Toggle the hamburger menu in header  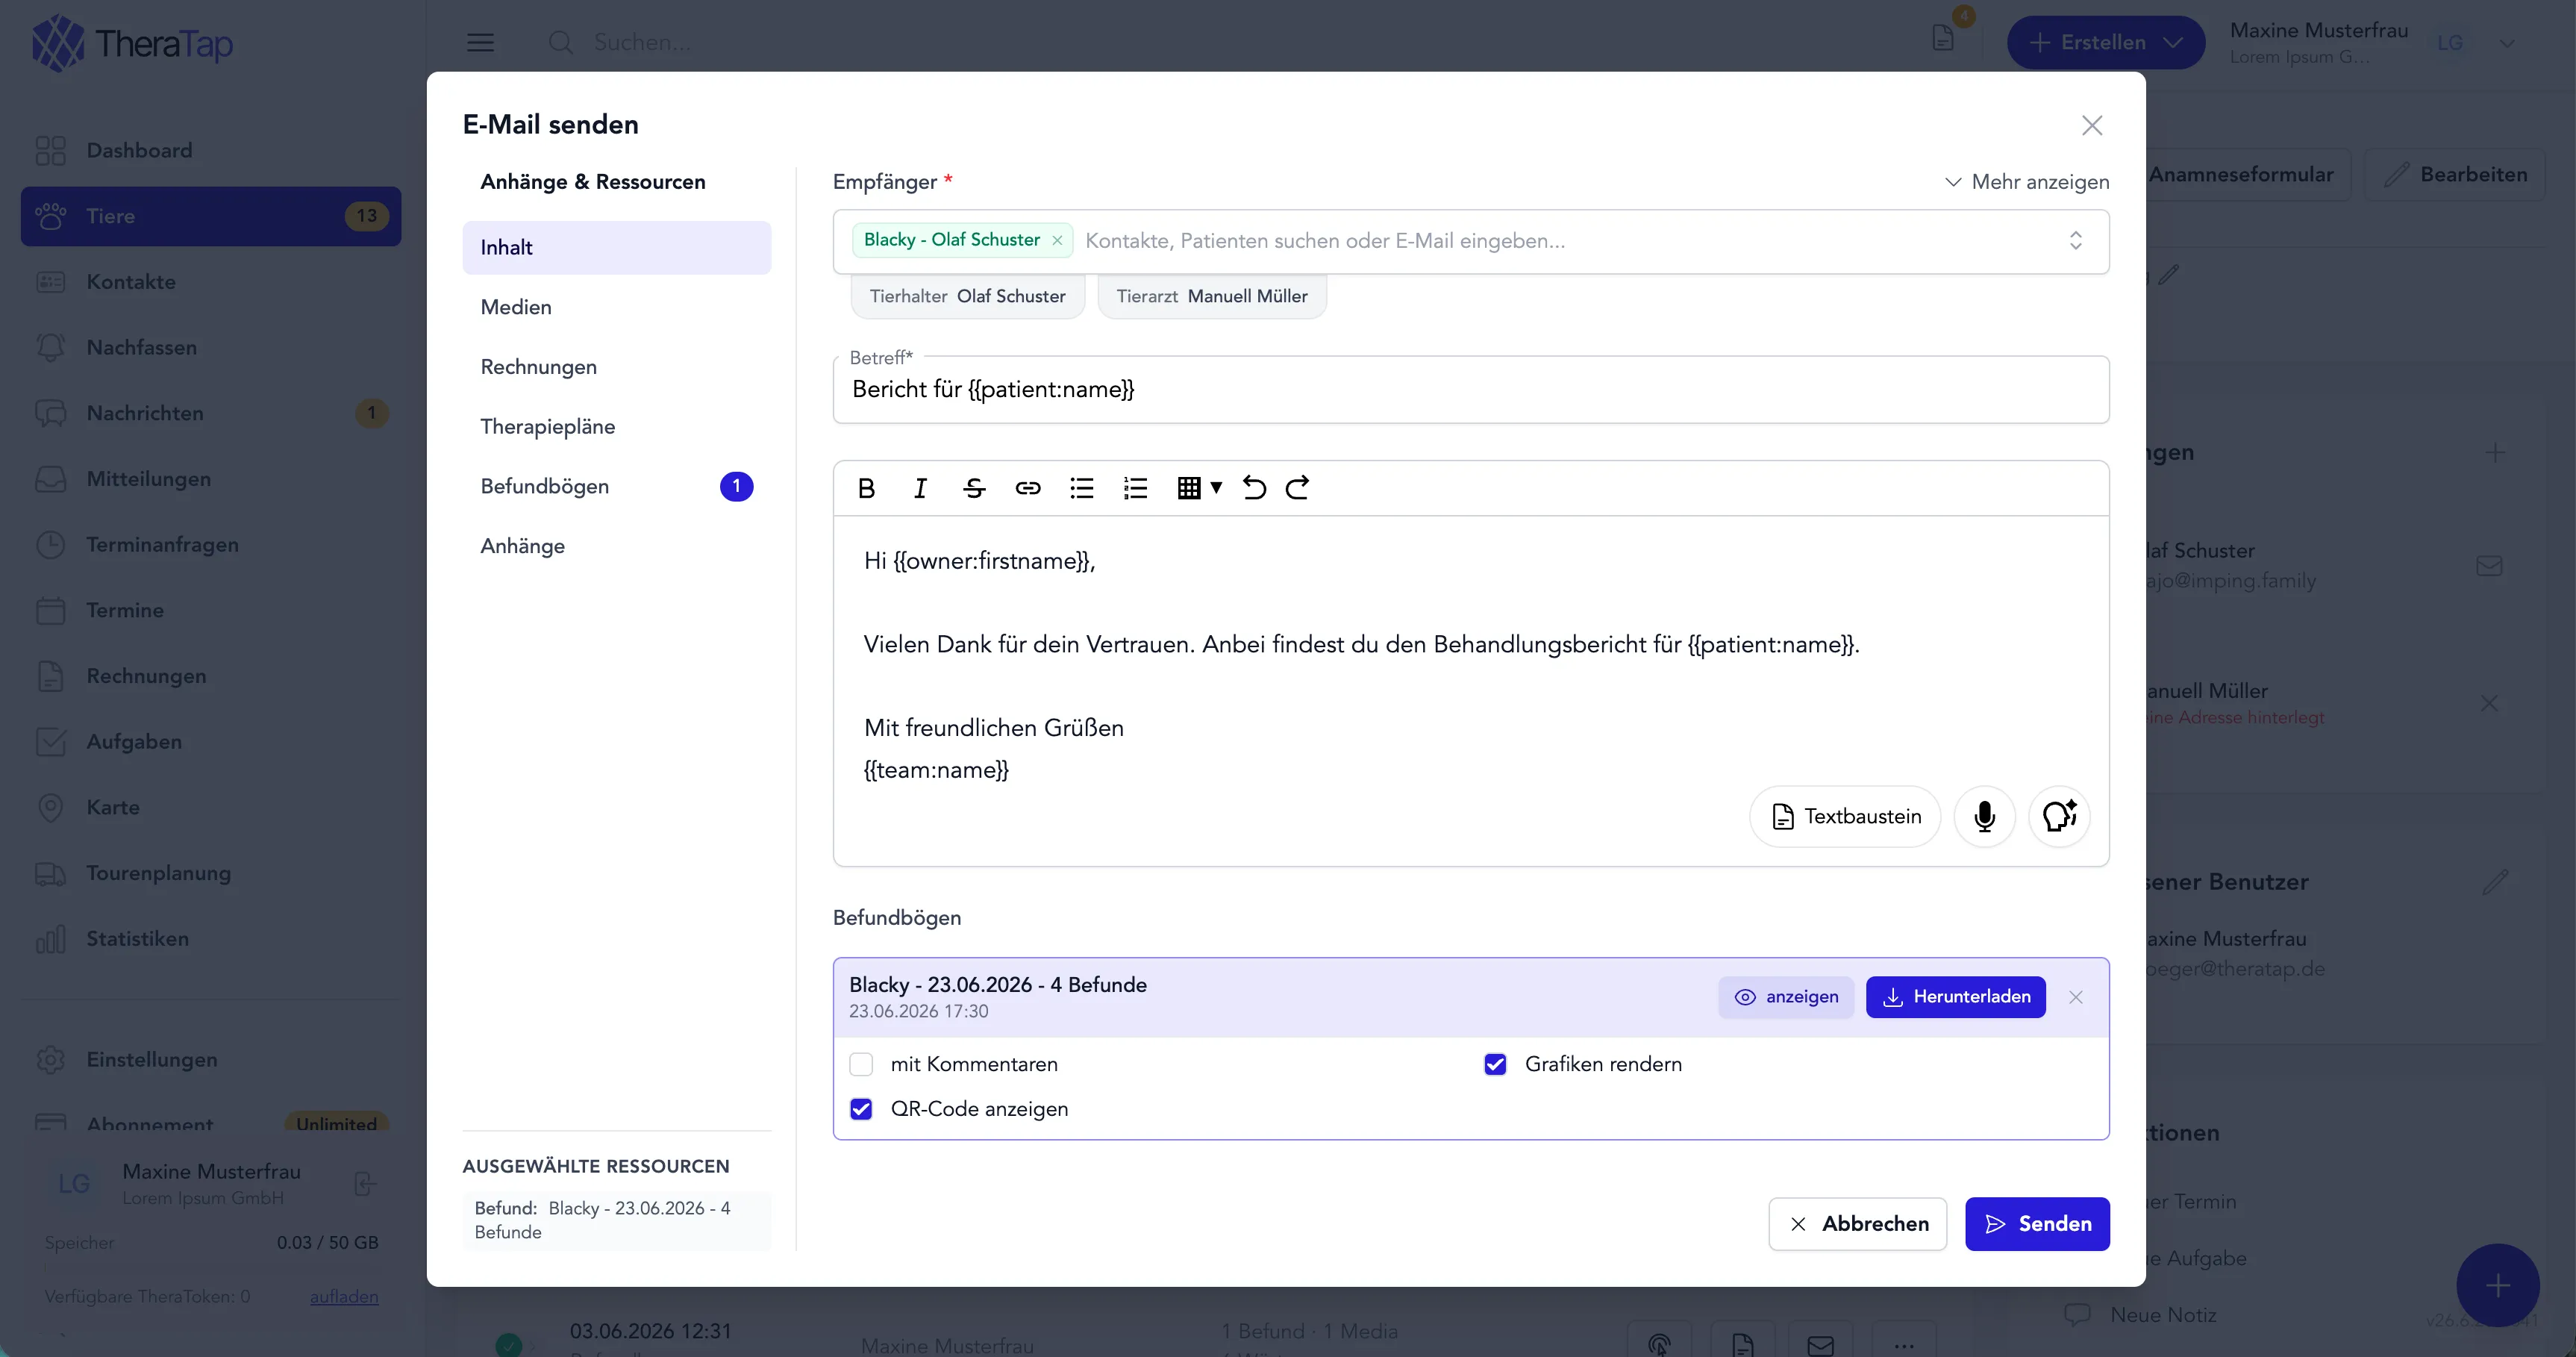480,42
